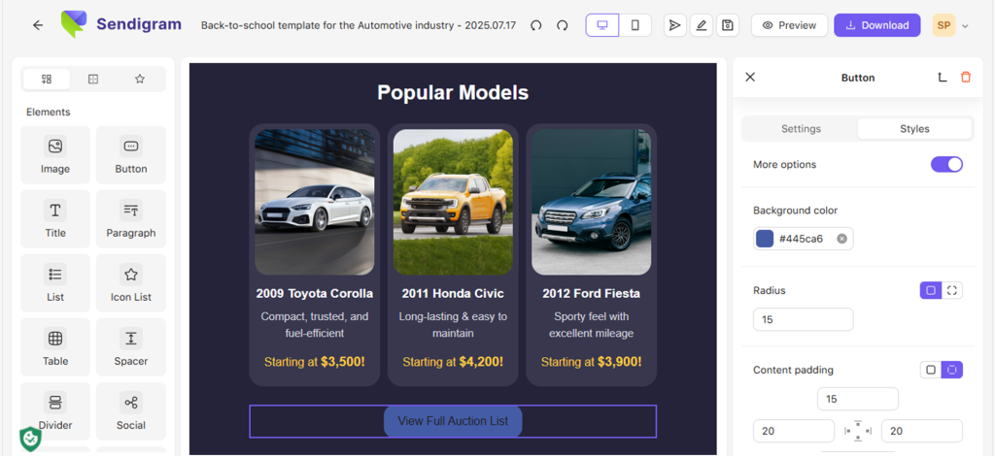Image resolution: width=995 pixels, height=456 pixels.
Task: Open the background color swatch
Action: (x=766, y=239)
